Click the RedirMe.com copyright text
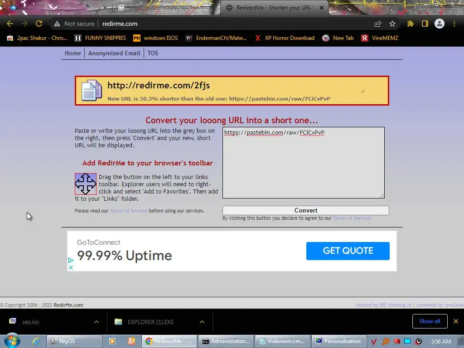This screenshot has height=348, width=464. tap(68, 305)
